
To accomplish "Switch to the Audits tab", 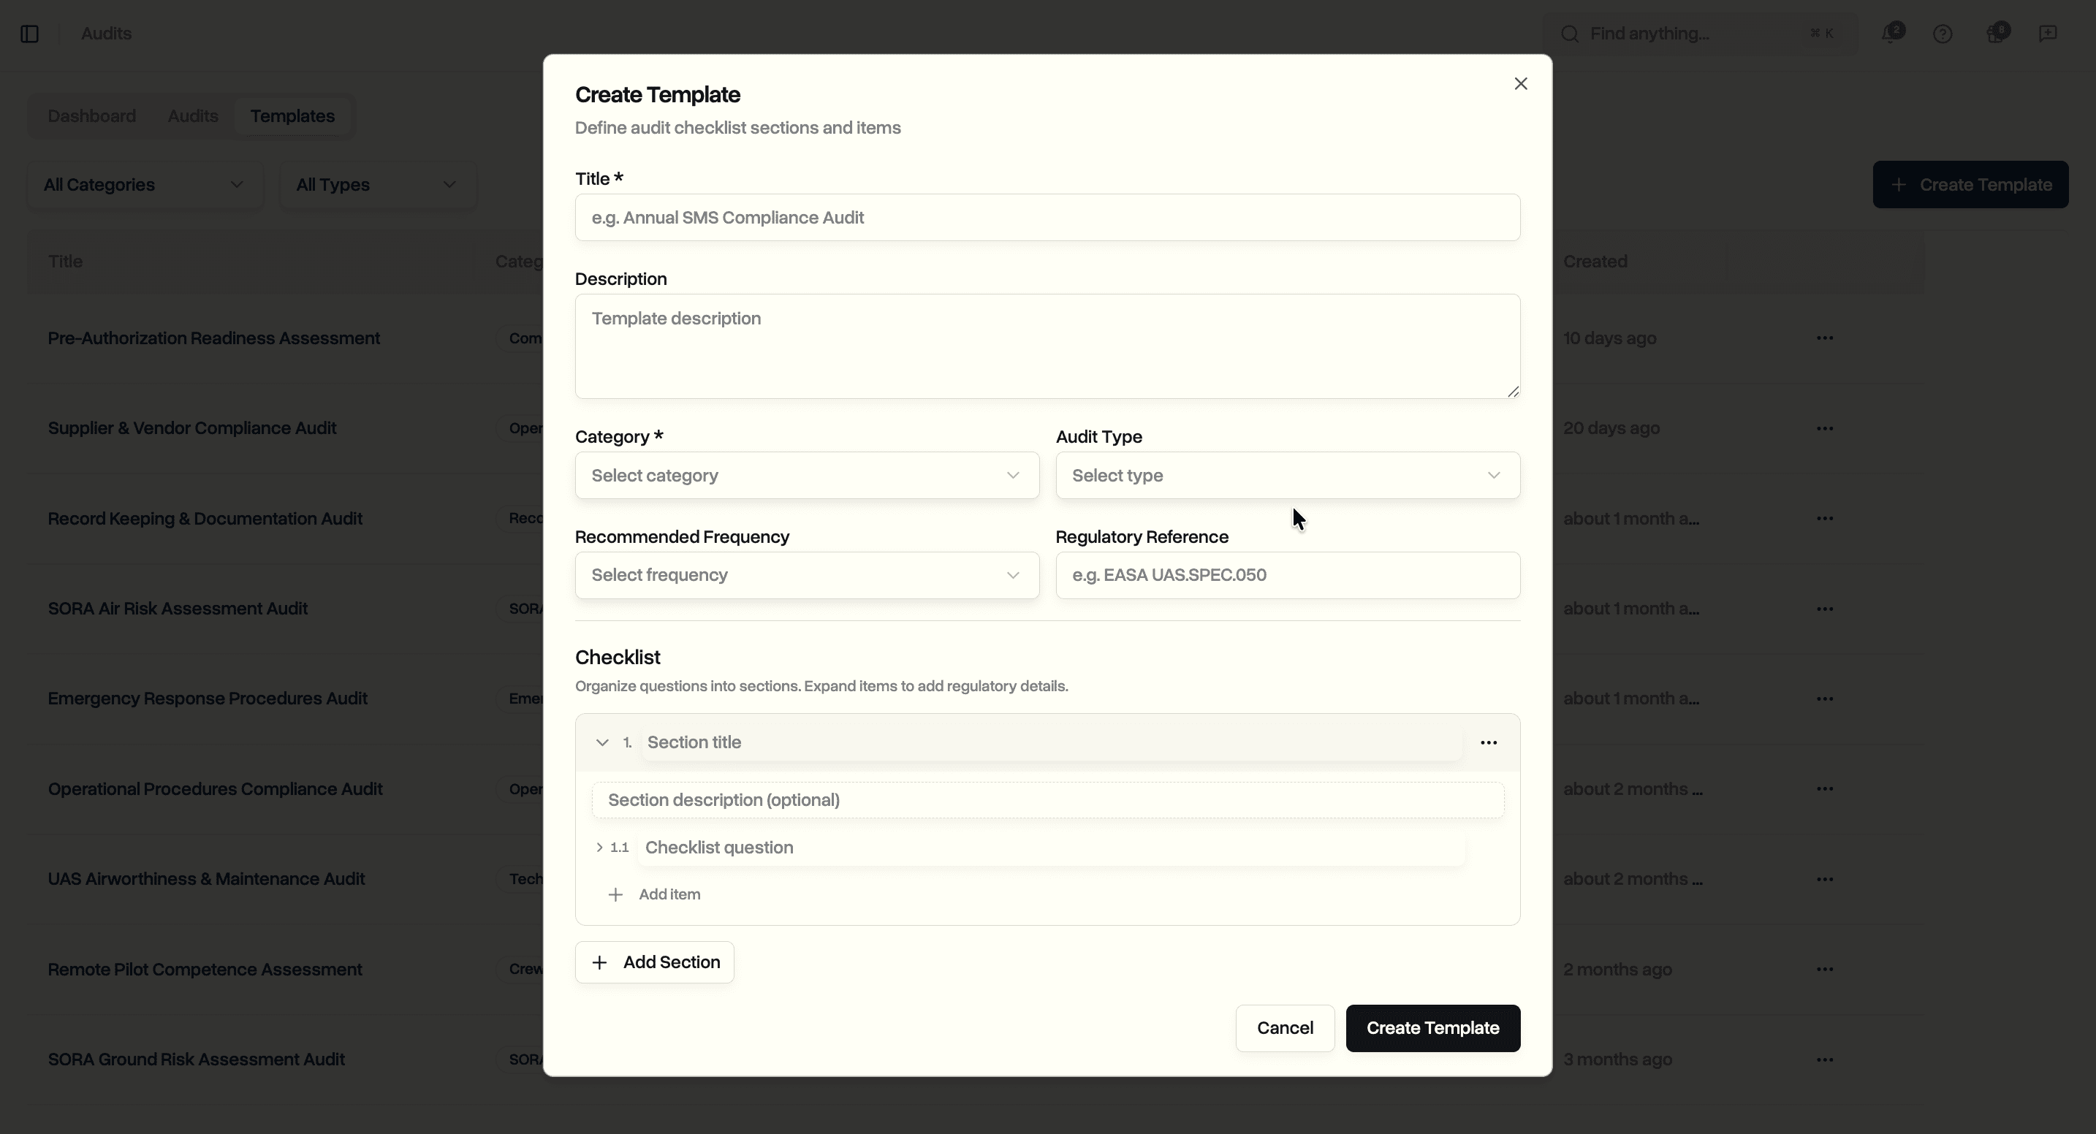I will pyautogui.click(x=193, y=115).
